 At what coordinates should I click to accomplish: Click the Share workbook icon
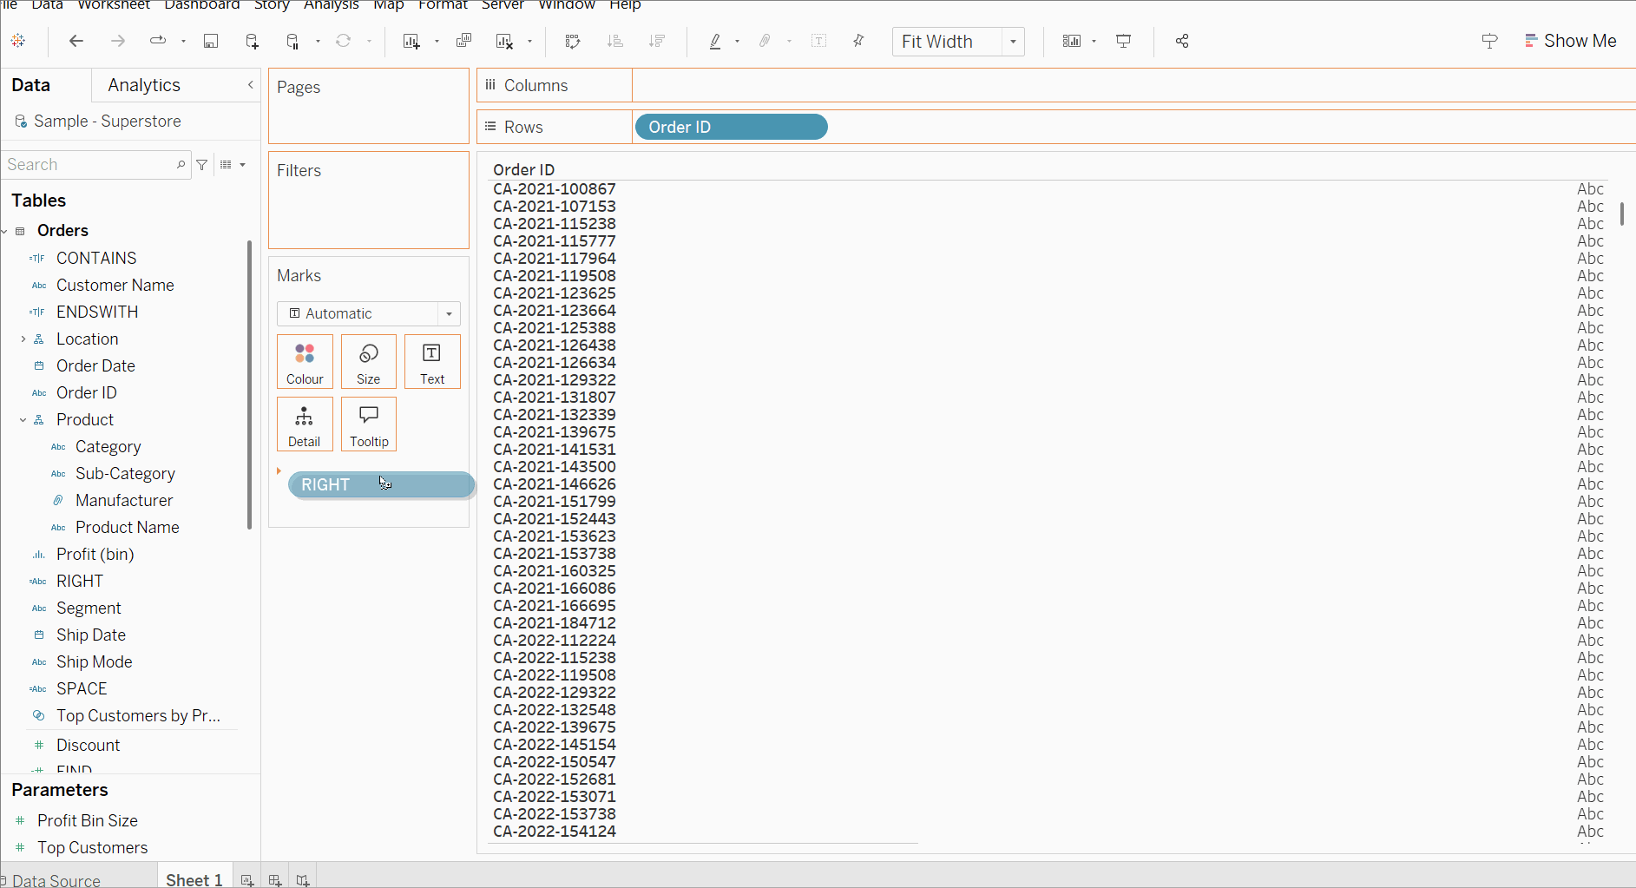[x=1181, y=41]
